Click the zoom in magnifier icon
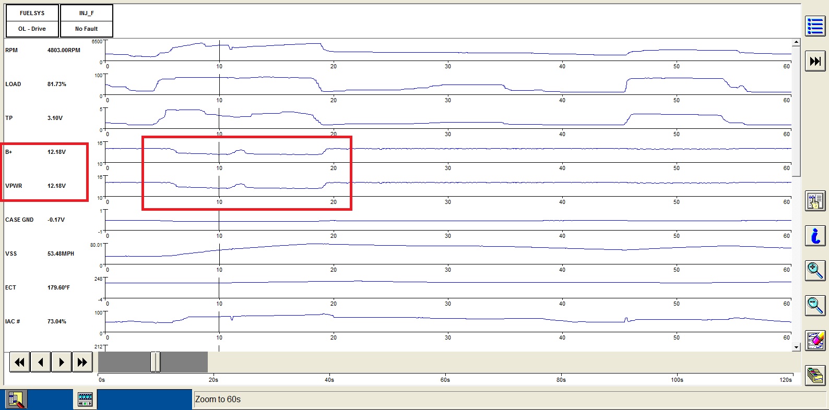This screenshot has width=829, height=410. pyautogui.click(x=815, y=271)
